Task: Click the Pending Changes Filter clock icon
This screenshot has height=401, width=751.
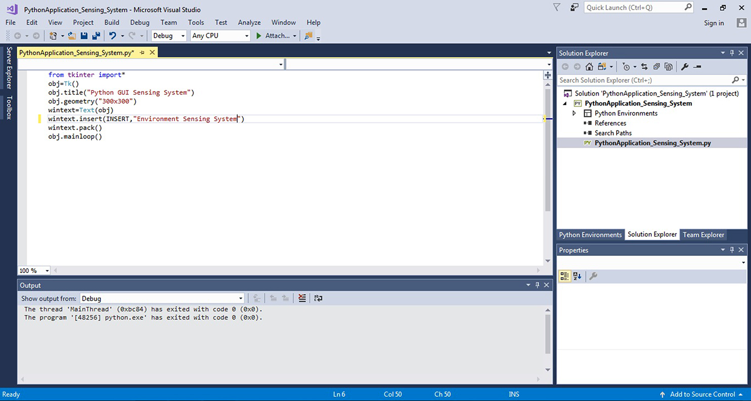Action: click(x=627, y=67)
